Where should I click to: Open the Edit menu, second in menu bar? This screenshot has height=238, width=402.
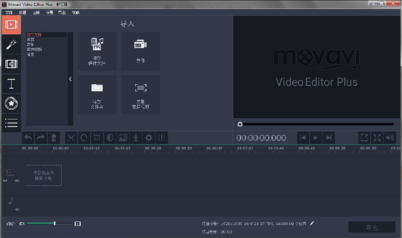pos(23,12)
